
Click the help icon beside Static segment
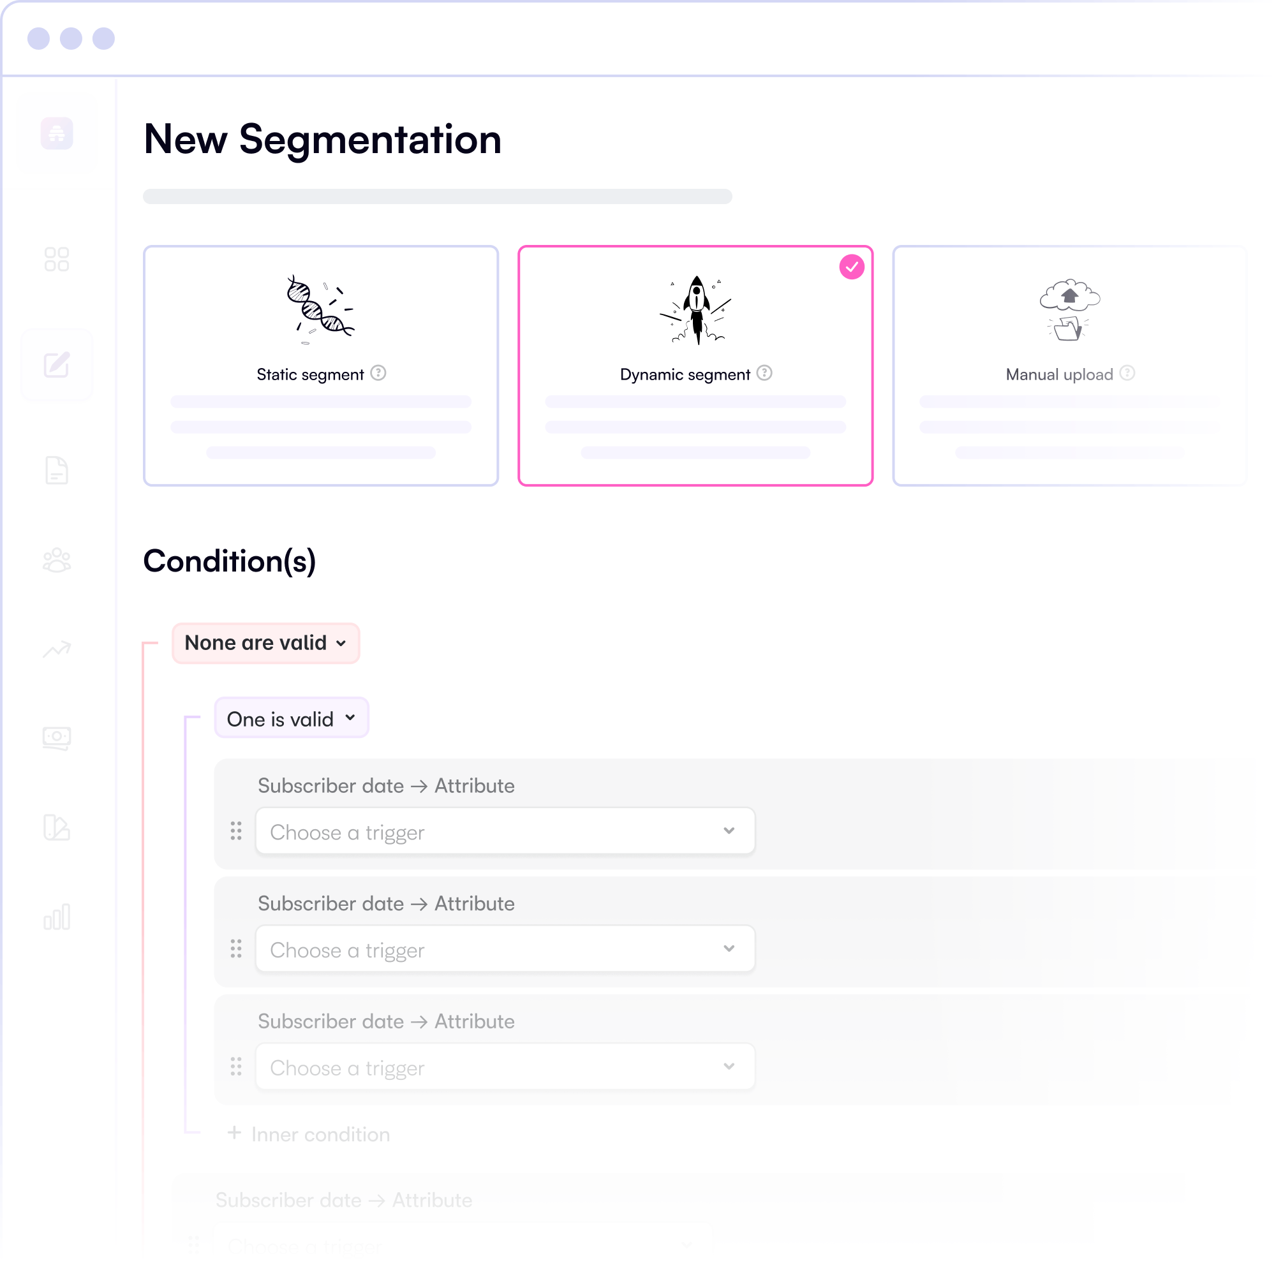coord(378,374)
